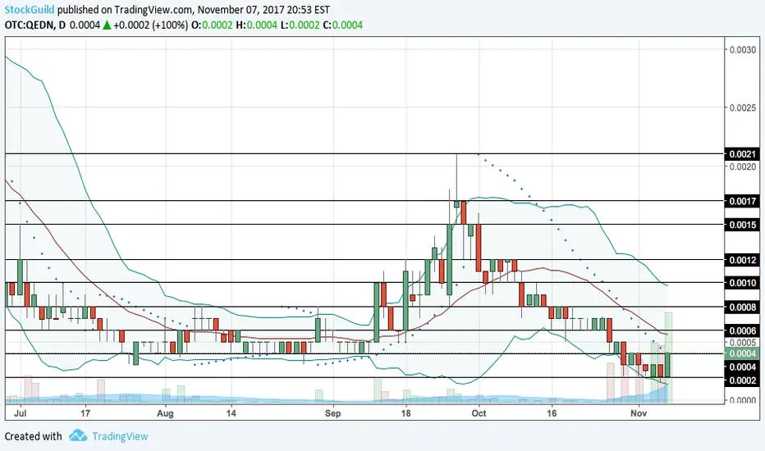Click the 0.0020 price axis tick

pos(743,166)
